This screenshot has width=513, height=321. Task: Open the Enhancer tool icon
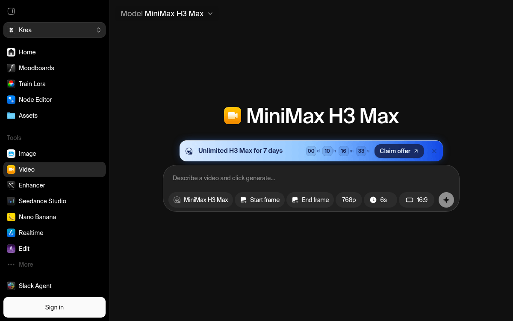click(x=11, y=185)
